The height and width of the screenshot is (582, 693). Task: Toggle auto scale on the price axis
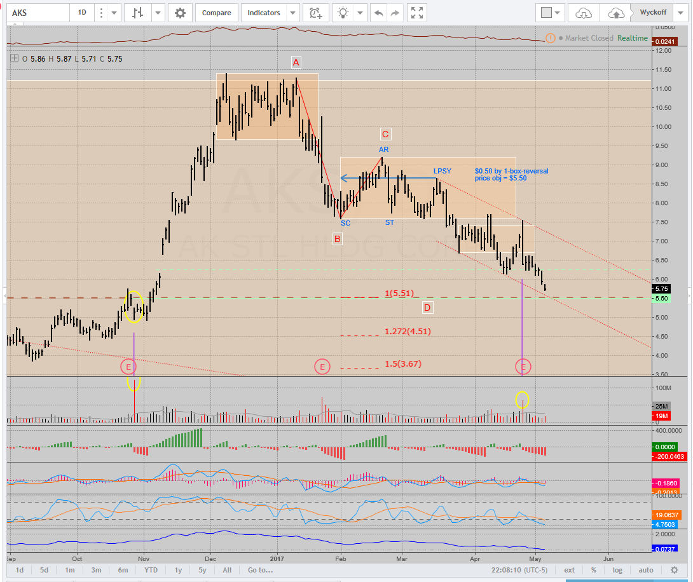[x=645, y=570]
